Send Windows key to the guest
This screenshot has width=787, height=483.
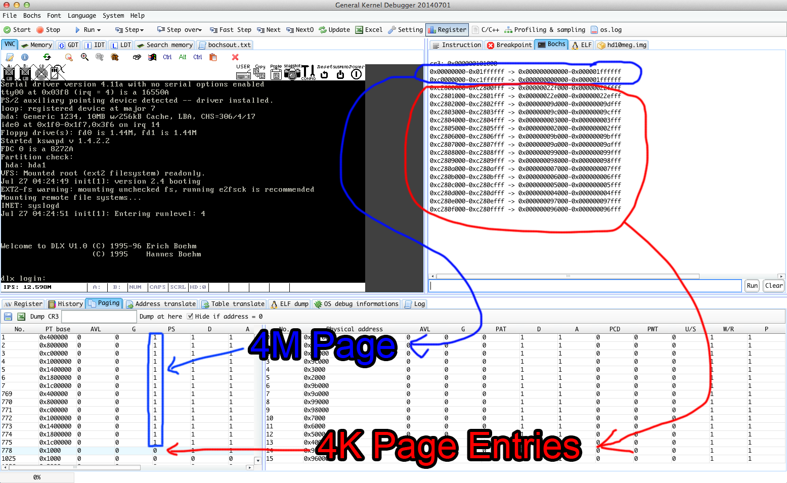click(x=152, y=57)
